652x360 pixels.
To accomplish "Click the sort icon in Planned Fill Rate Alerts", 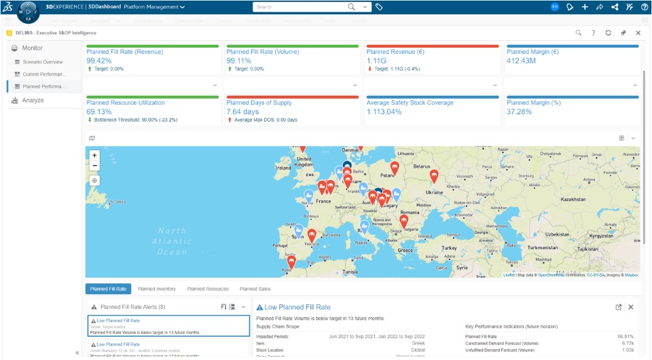I will coord(223,307).
